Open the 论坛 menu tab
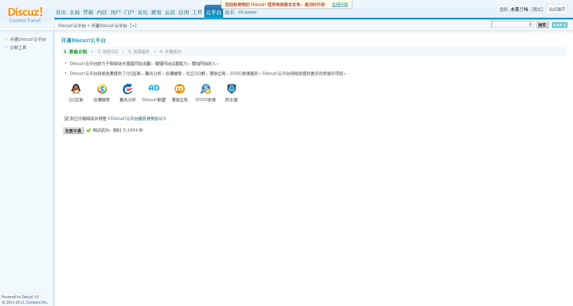The image size is (573, 306). pyautogui.click(x=143, y=12)
